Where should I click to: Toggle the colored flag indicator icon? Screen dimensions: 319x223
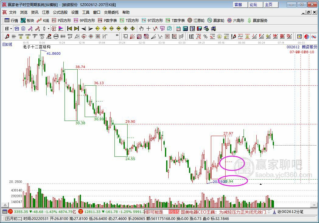tap(61, 29)
